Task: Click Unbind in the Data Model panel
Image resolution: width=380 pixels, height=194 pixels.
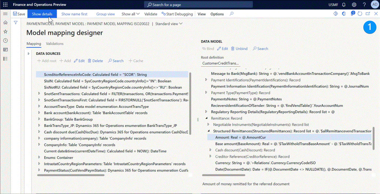Action: click(239, 48)
